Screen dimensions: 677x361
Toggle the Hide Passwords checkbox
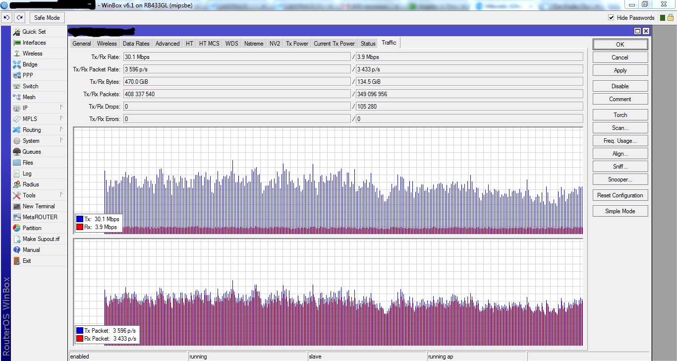(x=611, y=18)
